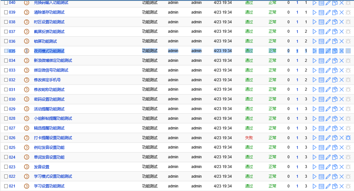Screen dimensions: 354x191
Task: Run the highlighted case 035
Action: 314,51
